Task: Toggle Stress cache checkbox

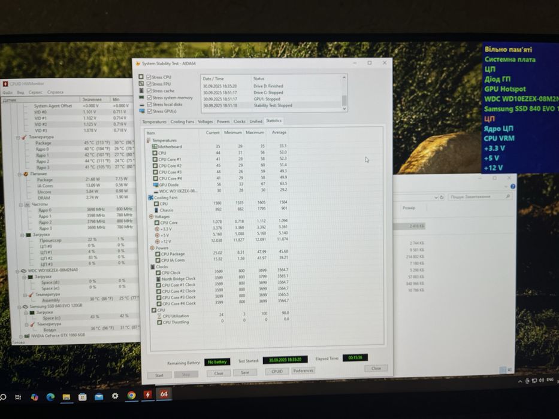Action: [x=149, y=91]
